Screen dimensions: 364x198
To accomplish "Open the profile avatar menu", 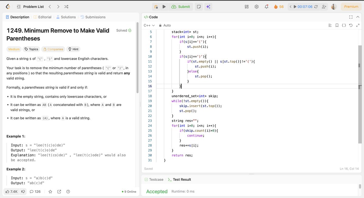I will coord(334,7).
